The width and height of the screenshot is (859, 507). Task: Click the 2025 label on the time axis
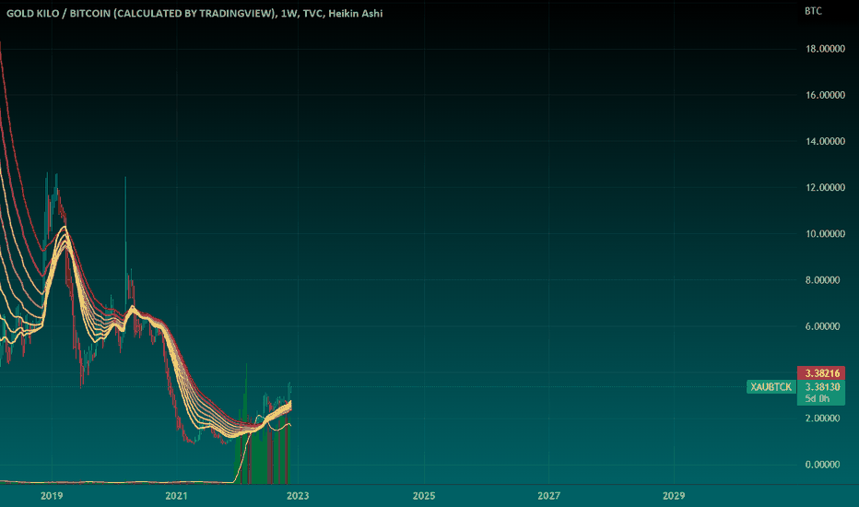[x=424, y=496]
